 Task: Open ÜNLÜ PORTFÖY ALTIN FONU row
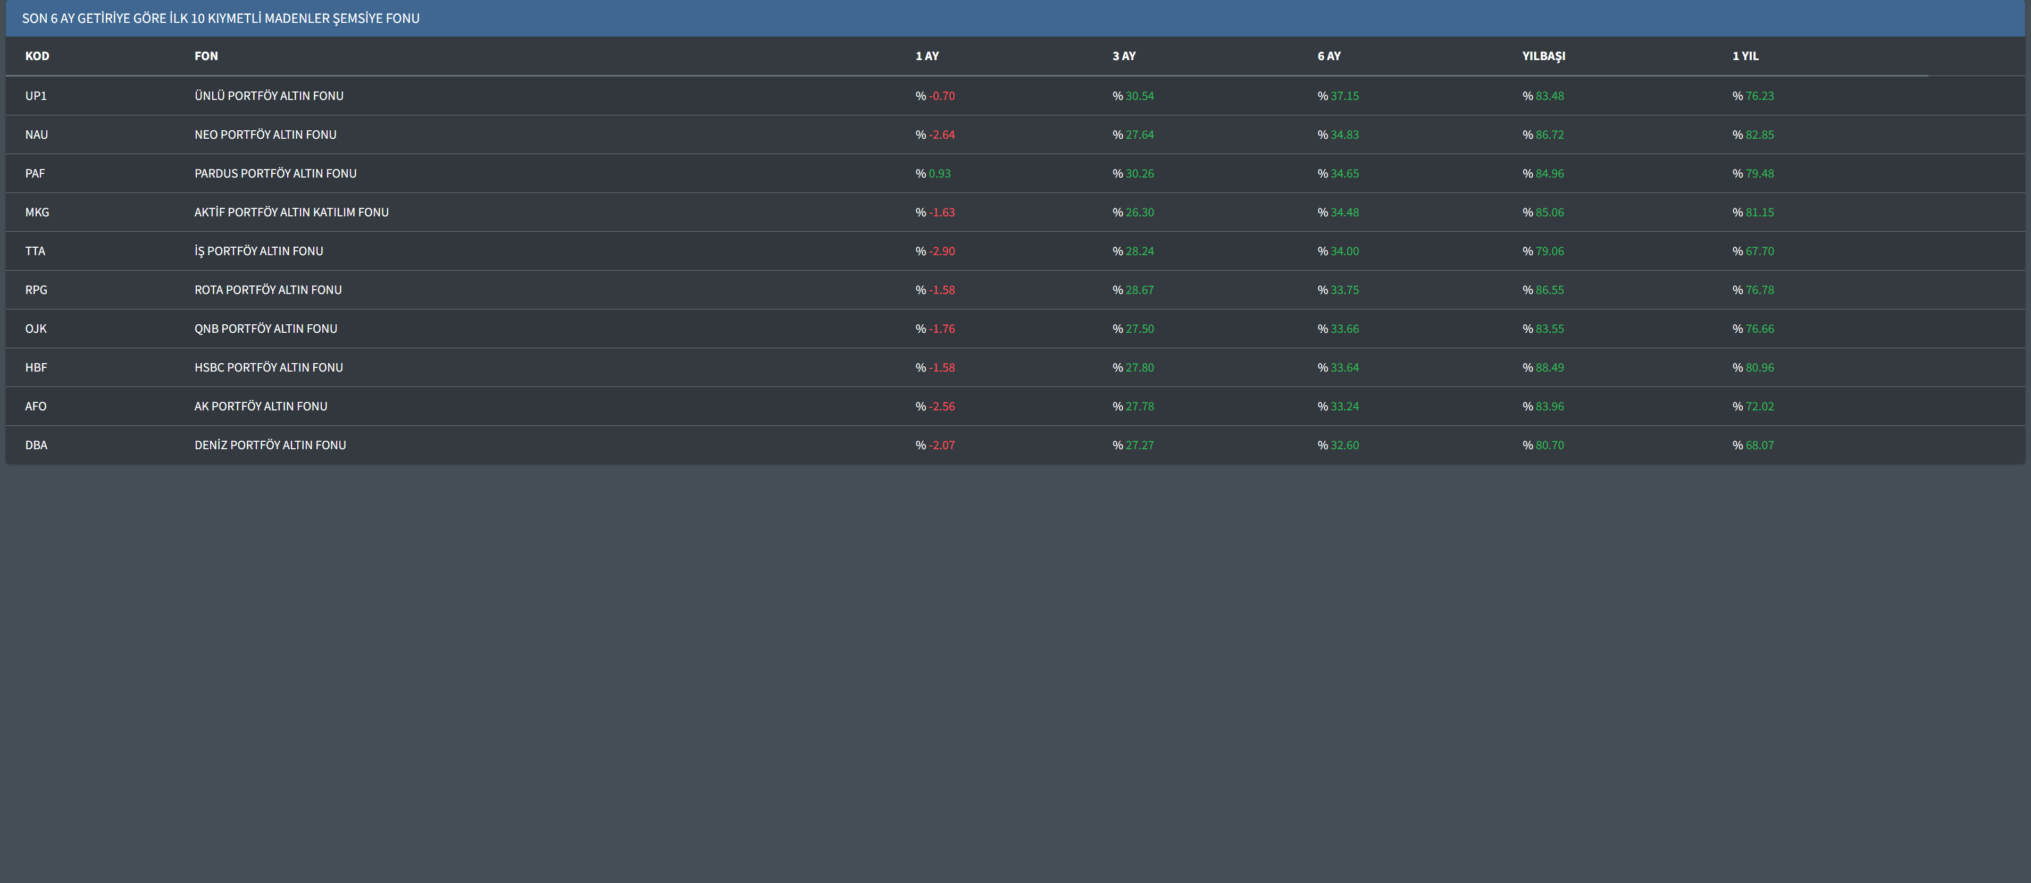269,96
